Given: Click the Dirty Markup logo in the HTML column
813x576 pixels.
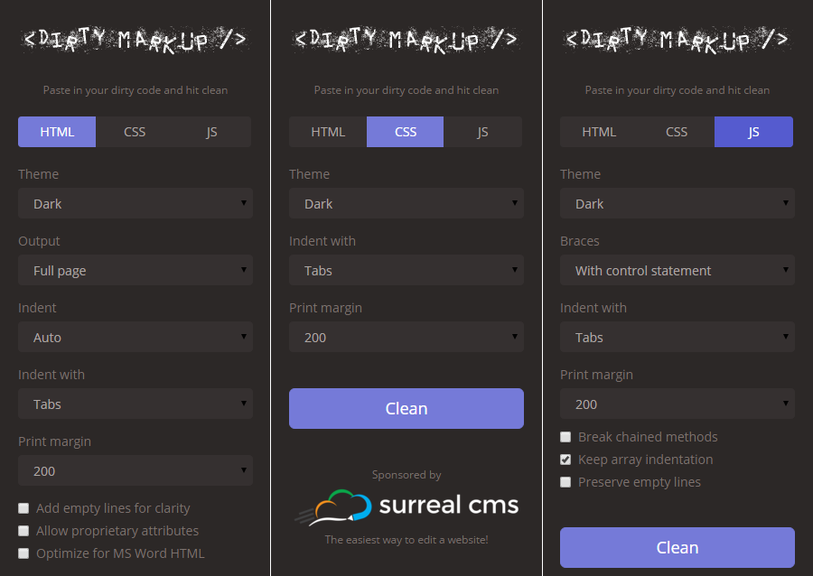Looking at the screenshot, I should [135, 39].
